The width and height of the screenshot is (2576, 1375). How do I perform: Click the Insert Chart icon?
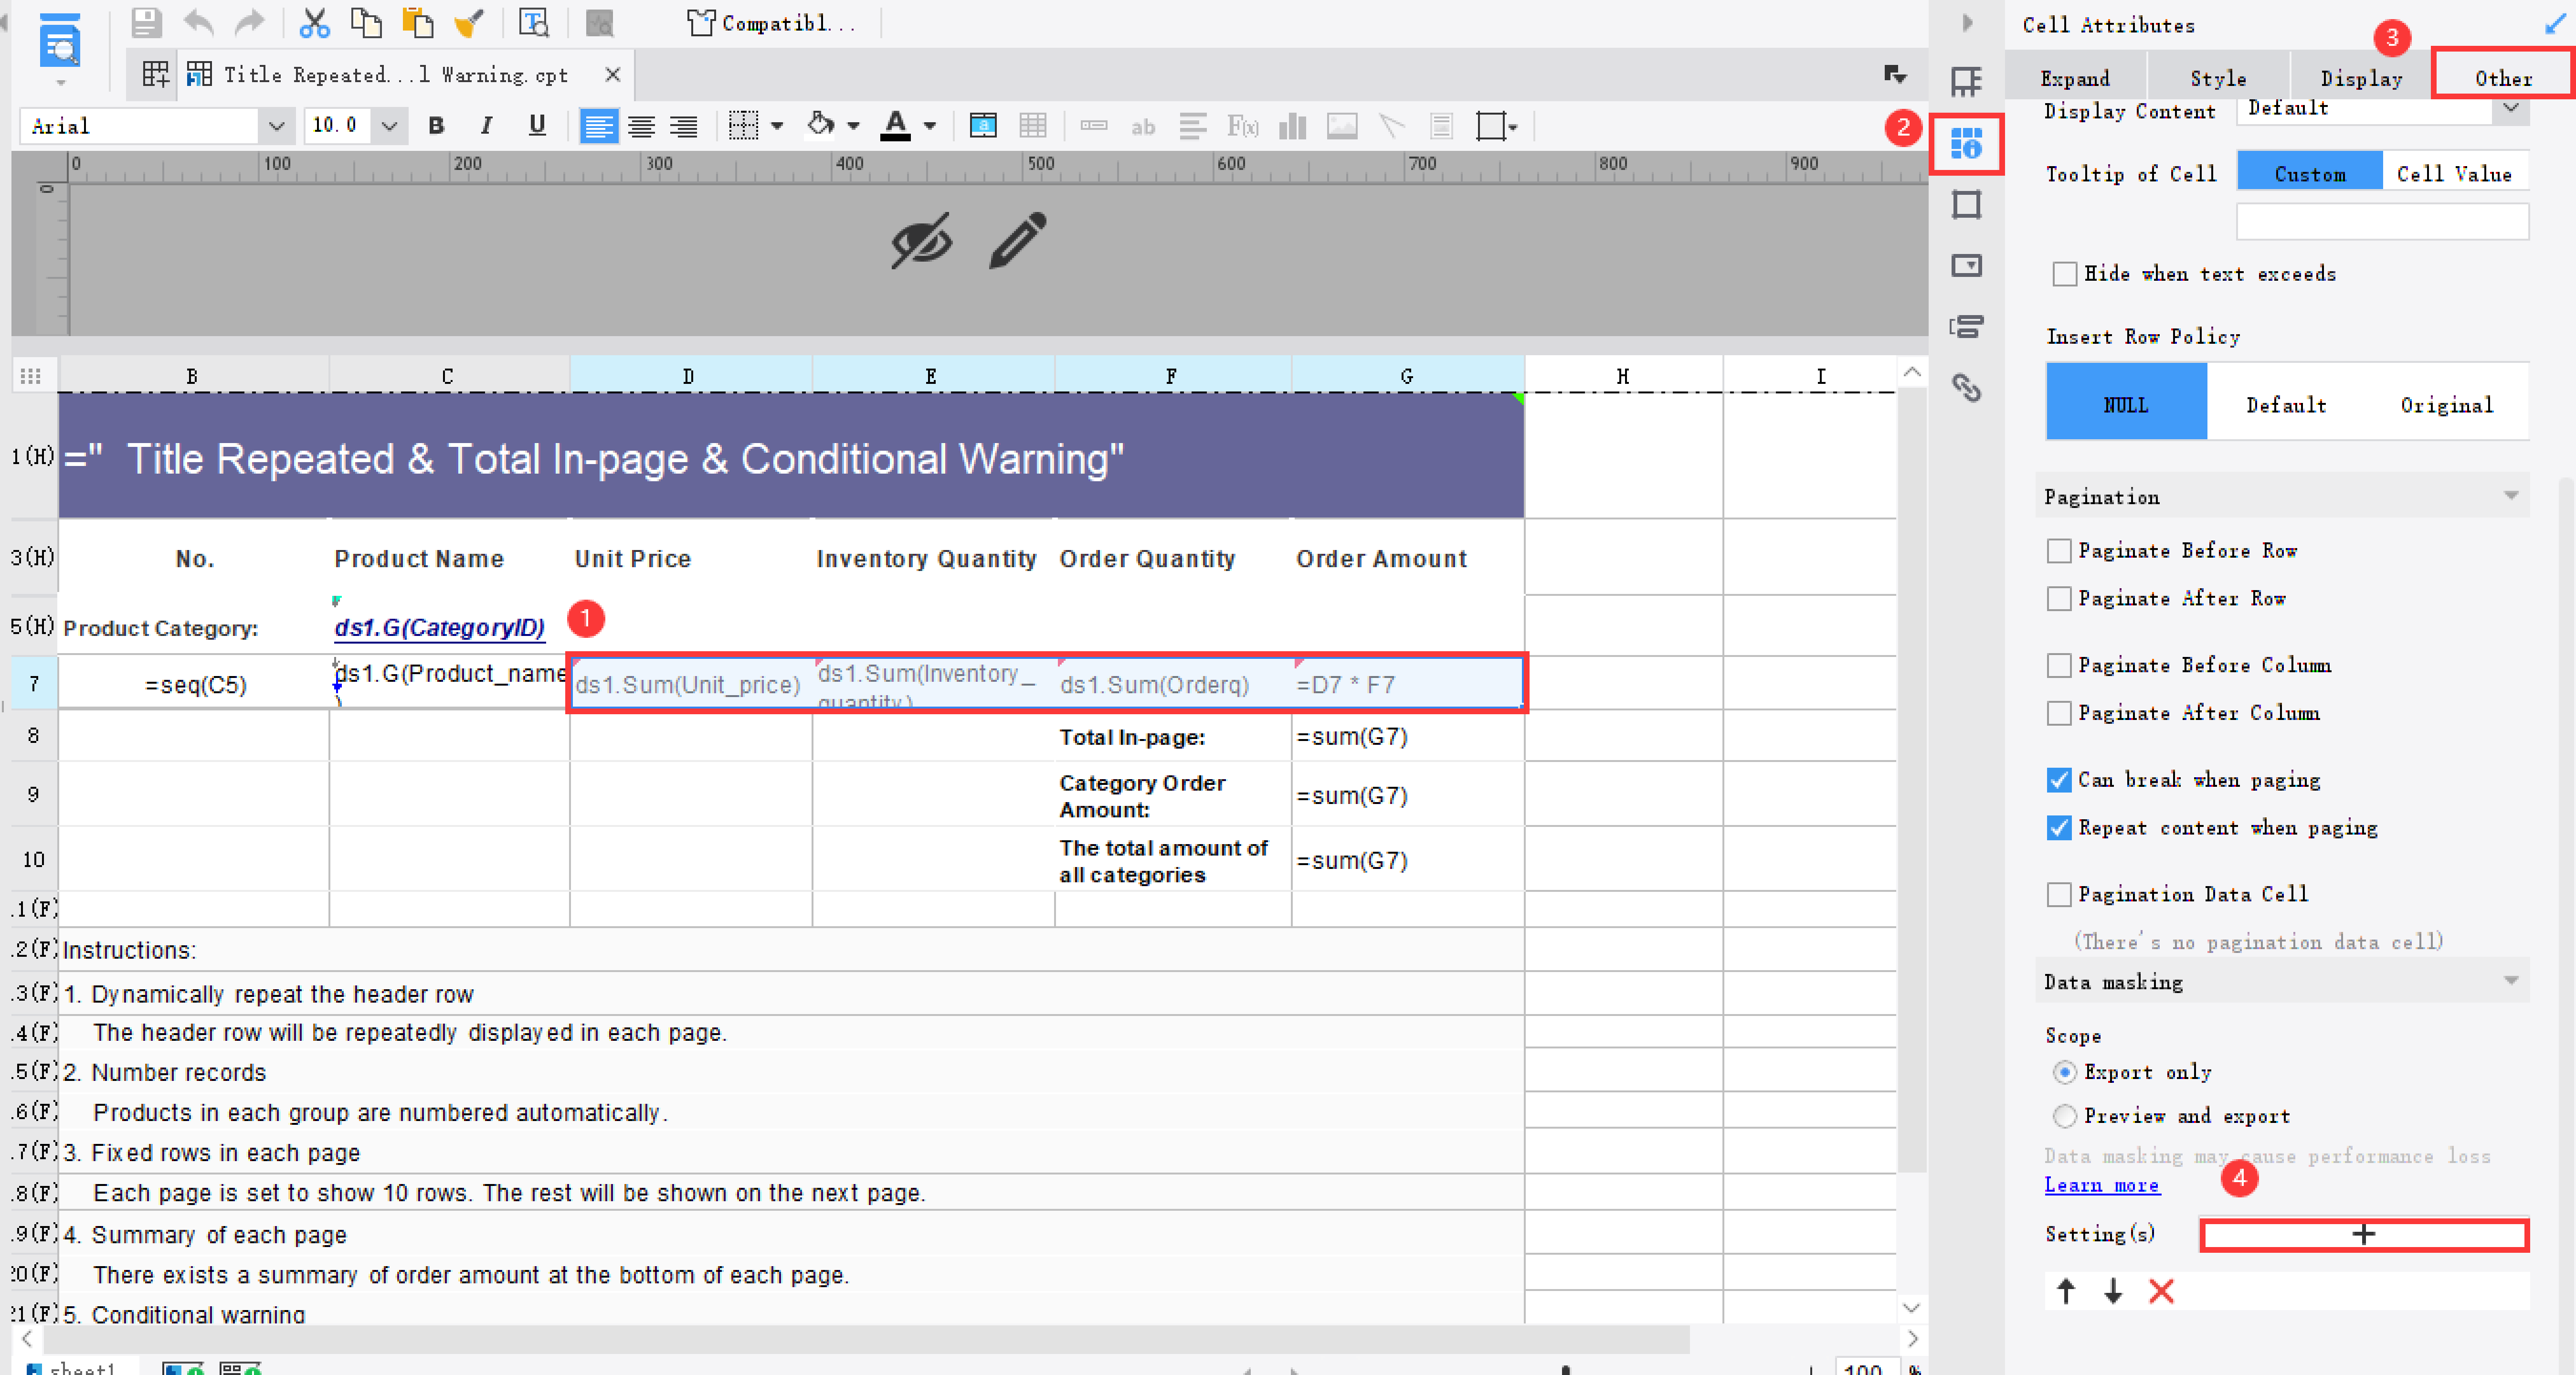(1293, 126)
